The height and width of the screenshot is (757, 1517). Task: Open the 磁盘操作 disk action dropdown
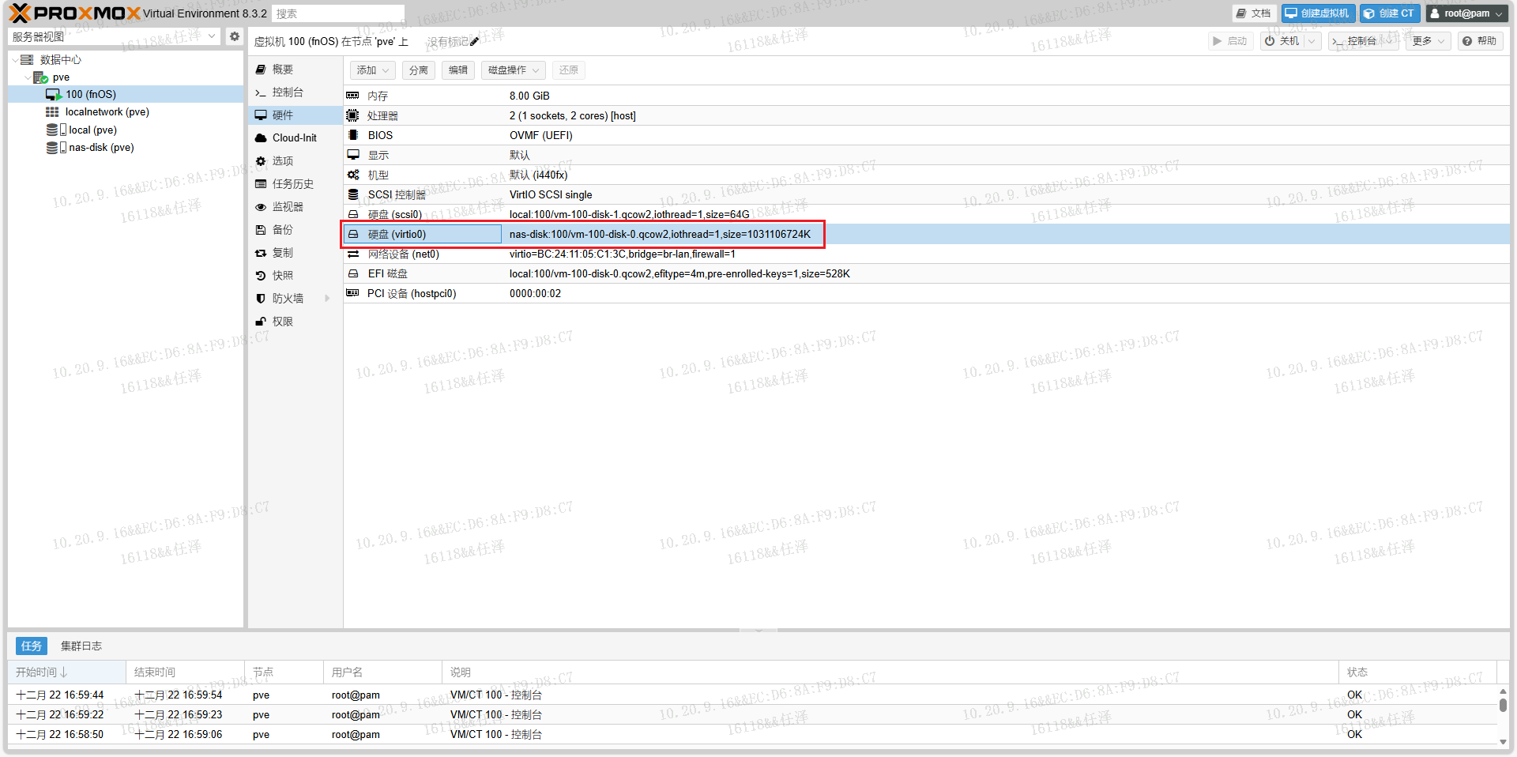tap(513, 70)
